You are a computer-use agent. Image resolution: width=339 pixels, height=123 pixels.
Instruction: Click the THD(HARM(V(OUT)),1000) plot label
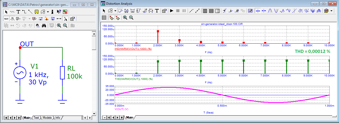click(x=133, y=79)
